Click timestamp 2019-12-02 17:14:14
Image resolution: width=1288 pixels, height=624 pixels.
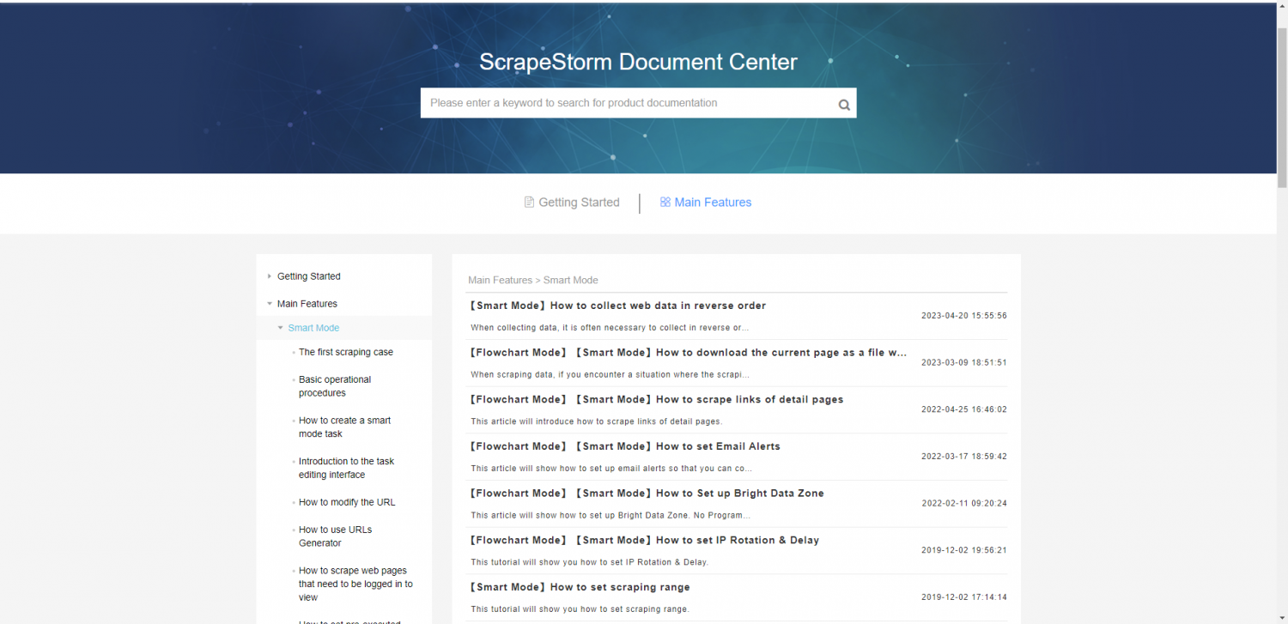[964, 597]
